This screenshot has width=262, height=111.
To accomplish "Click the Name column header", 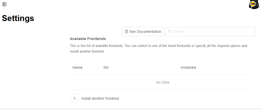I will [77, 67].
